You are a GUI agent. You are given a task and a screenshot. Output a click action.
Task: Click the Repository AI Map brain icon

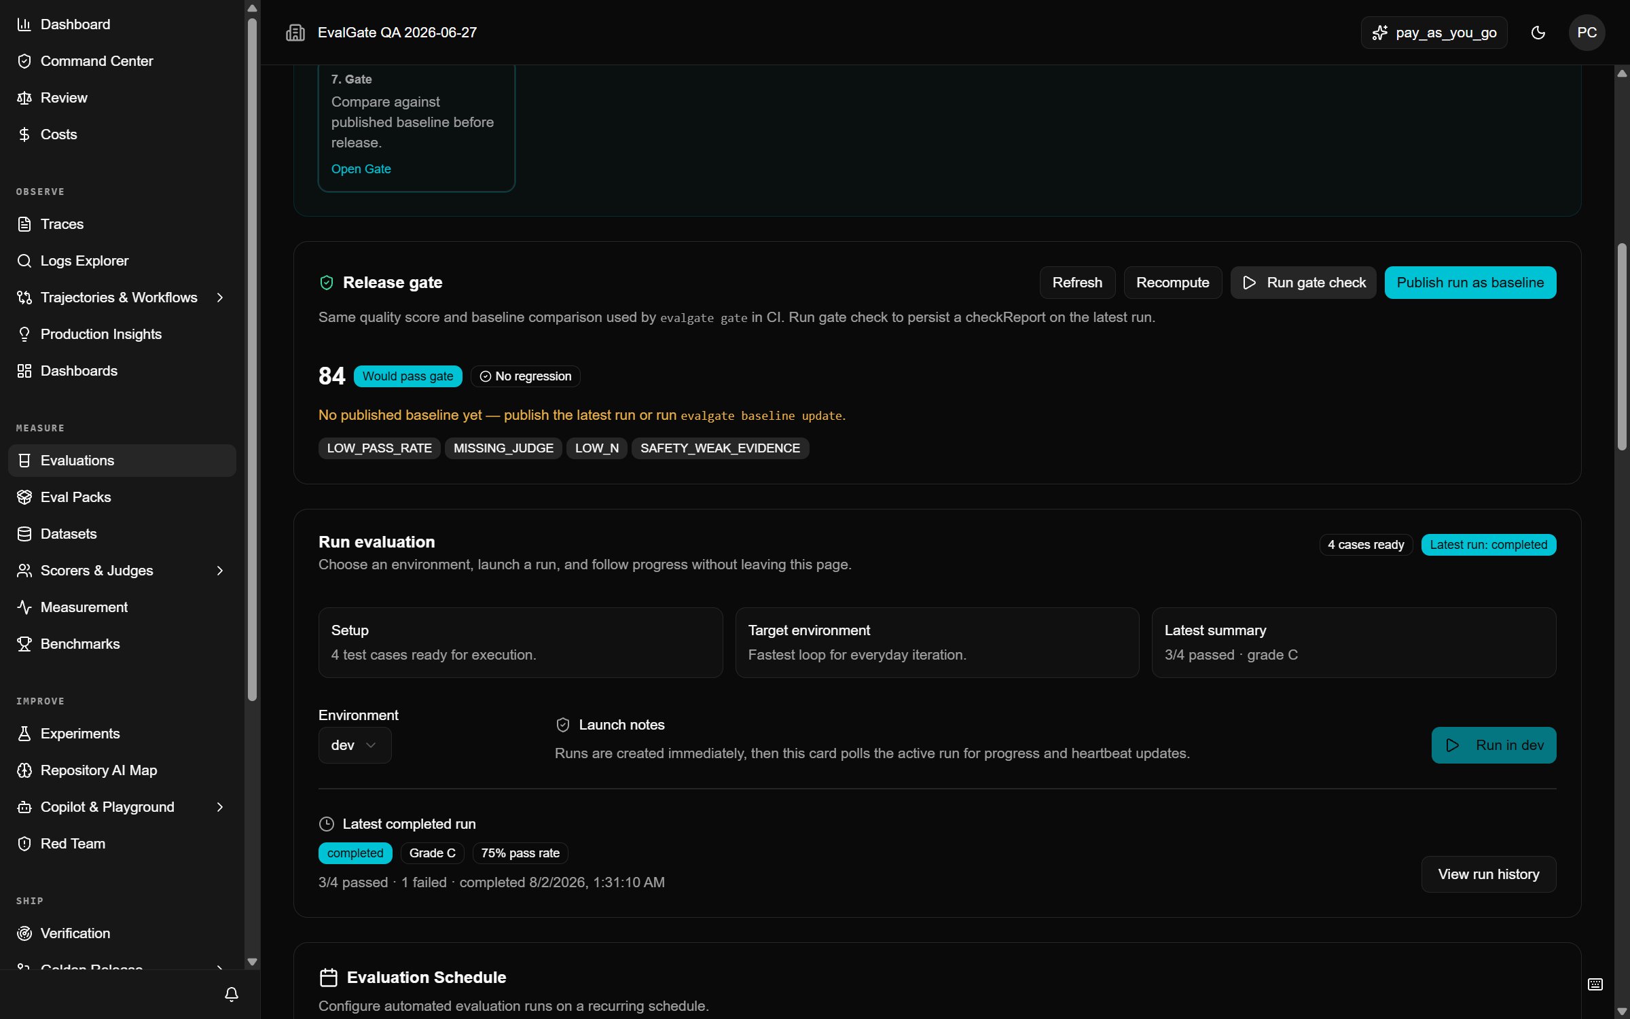(x=24, y=770)
